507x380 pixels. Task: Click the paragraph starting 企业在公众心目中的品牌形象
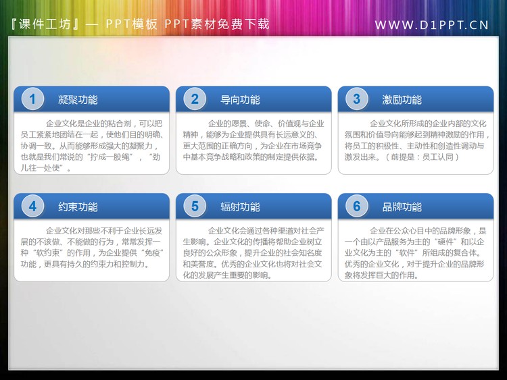[415, 253]
